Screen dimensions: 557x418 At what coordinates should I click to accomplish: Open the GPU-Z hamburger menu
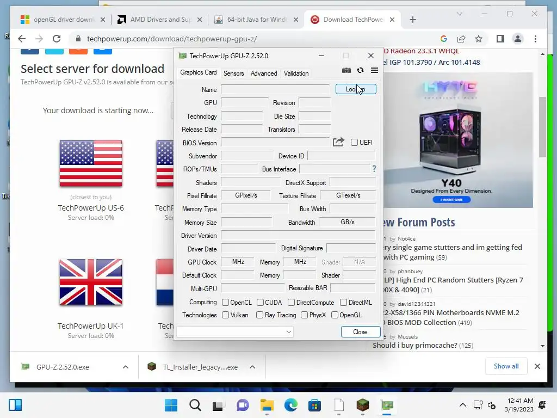click(x=374, y=70)
